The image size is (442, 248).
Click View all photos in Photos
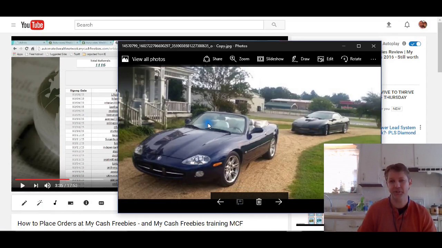143,59
